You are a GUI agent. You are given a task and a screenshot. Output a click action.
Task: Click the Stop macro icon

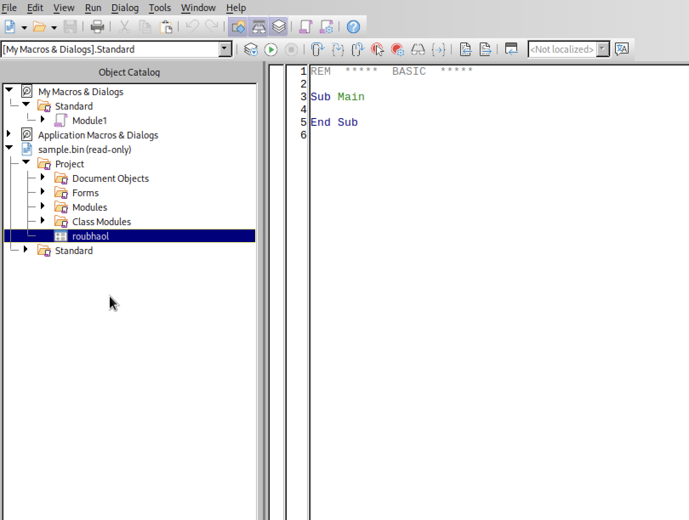coord(291,49)
